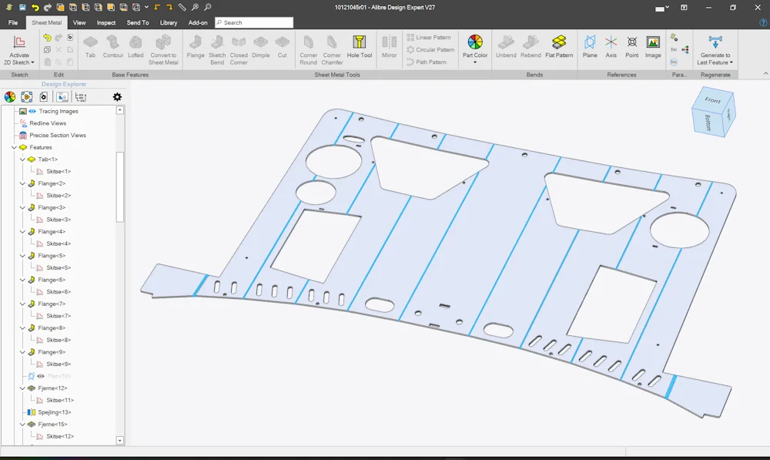Screen dimensions: 770x460
Task: Open the Lofted flange tool
Action: coord(136,47)
